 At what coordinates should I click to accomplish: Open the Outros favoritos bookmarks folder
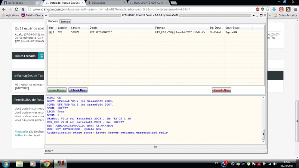click(286, 15)
